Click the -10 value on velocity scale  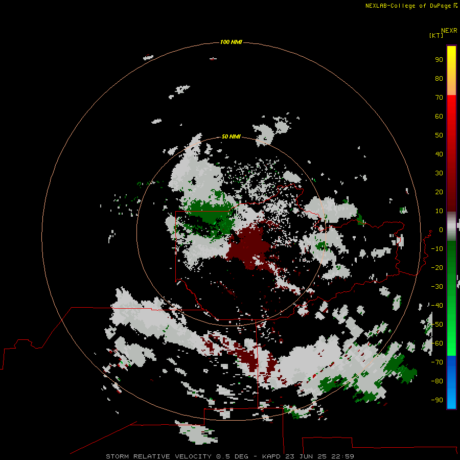coord(437,249)
